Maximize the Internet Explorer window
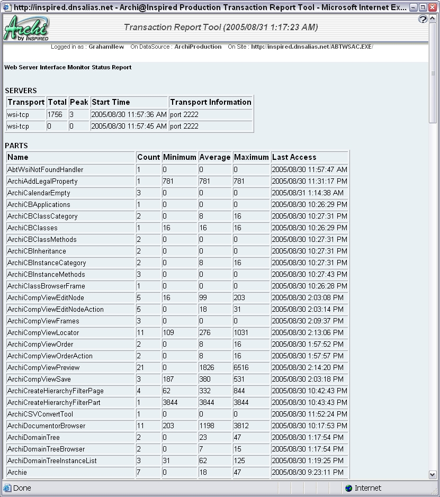The width and height of the screenshot is (440, 497). (x=423, y=7)
